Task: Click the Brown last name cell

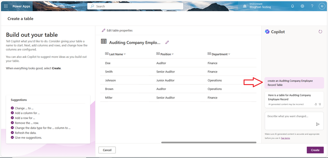Action: [109, 89]
